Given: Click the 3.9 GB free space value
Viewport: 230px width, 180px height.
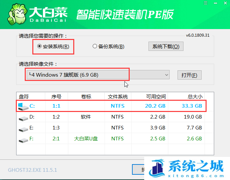Looking at the screenshot, I should click(158, 128).
